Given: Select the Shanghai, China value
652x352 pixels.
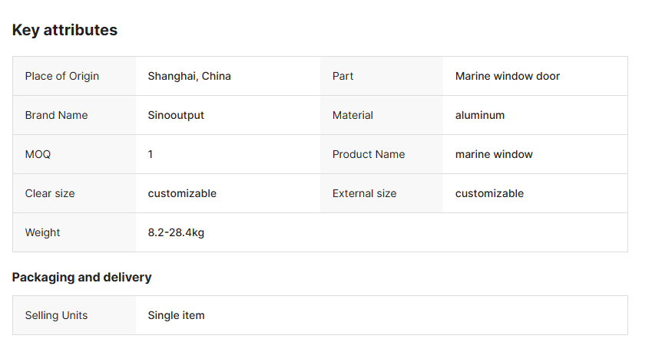Looking at the screenshot, I should point(189,76).
